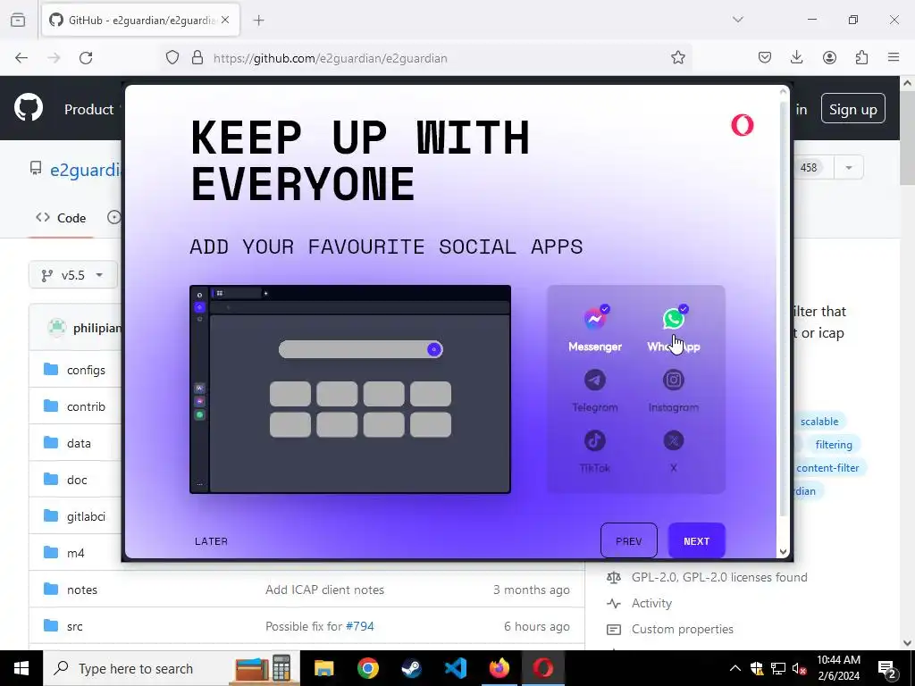Image resolution: width=915 pixels, height=686 pixels.
Task: Open File Explorer from the taskbar
Action: coord(323,668)
